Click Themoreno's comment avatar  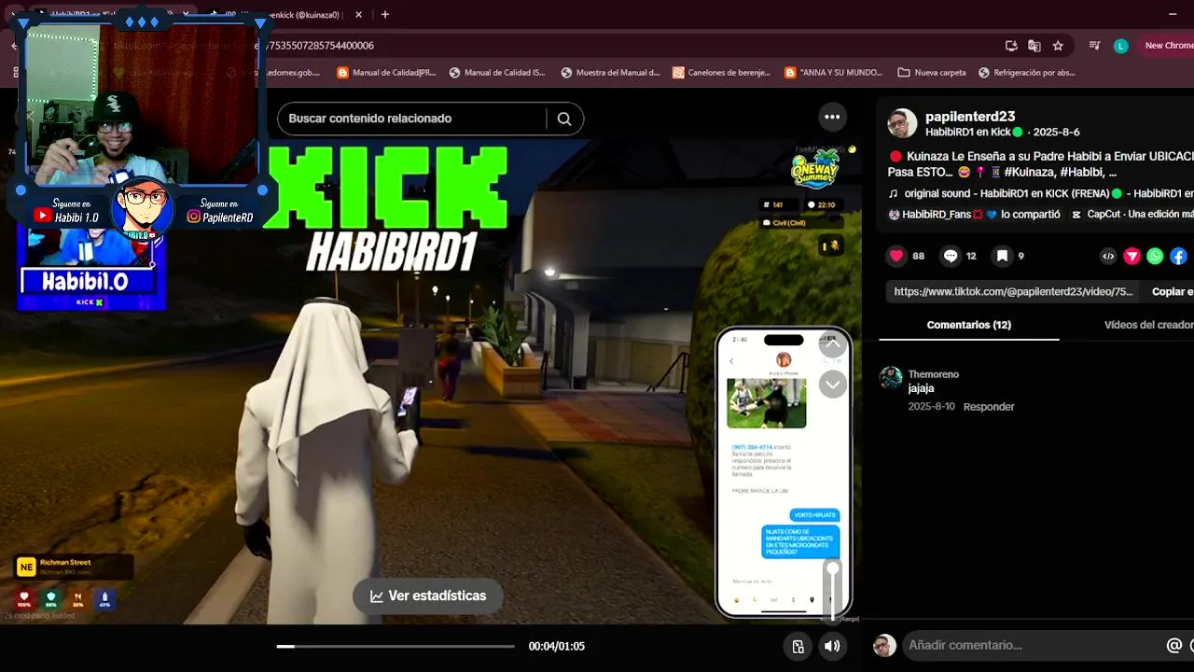[x=891, y=377]
